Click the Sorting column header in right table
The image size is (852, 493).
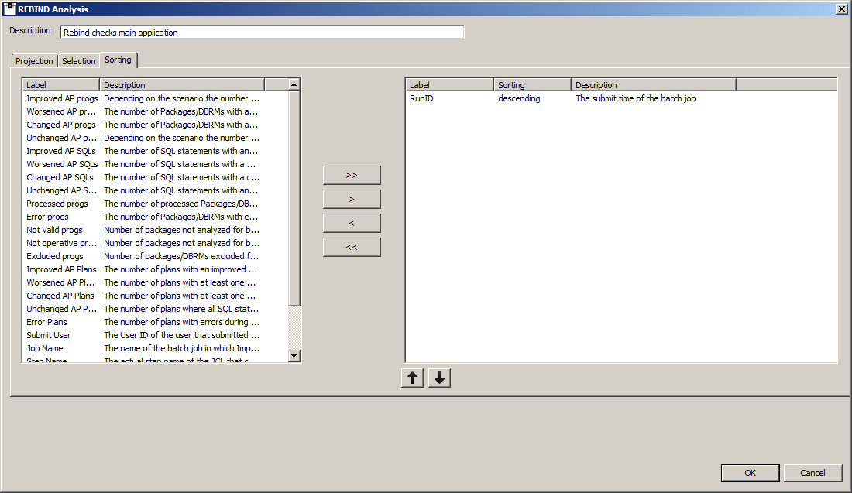click(x=531, y=85)
